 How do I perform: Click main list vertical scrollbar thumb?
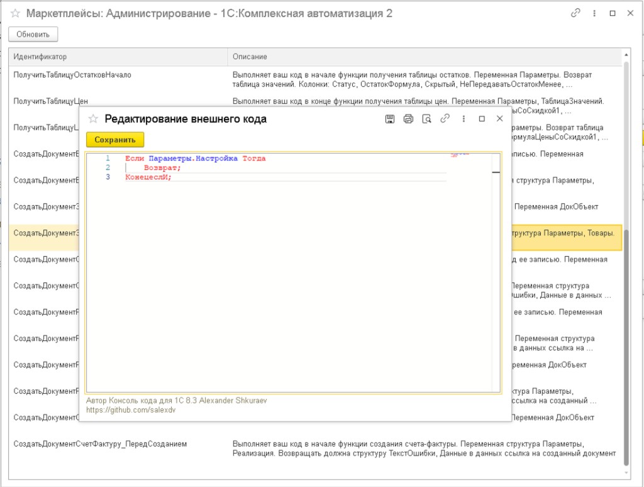coord(626,347)
